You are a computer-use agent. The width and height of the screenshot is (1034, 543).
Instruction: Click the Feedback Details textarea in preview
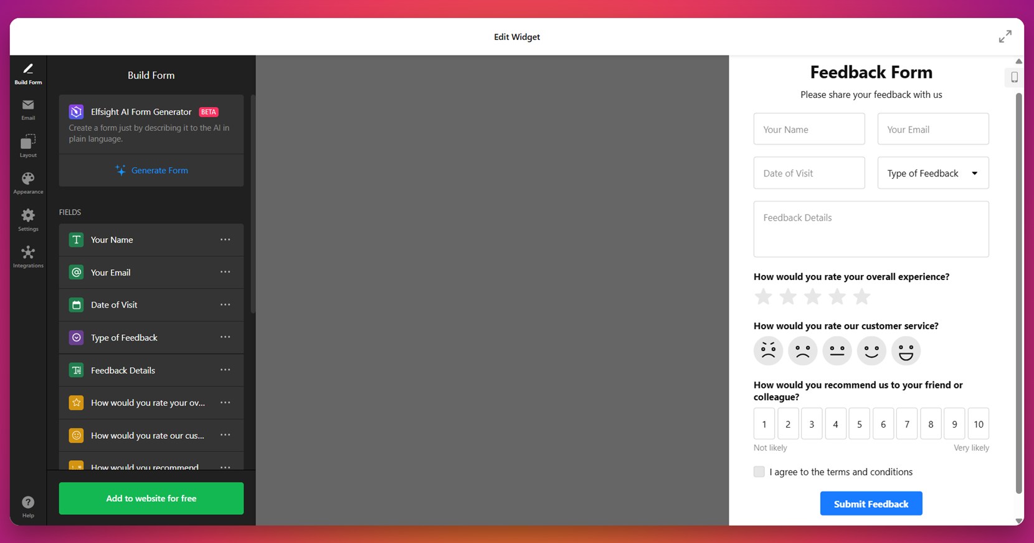(x=871, y=229)
